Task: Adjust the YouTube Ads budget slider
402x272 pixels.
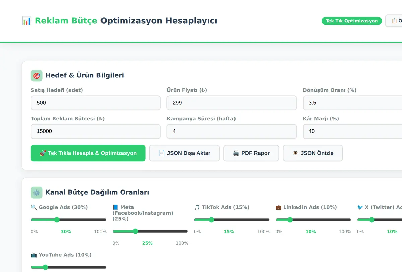Action: click(69, 267)
